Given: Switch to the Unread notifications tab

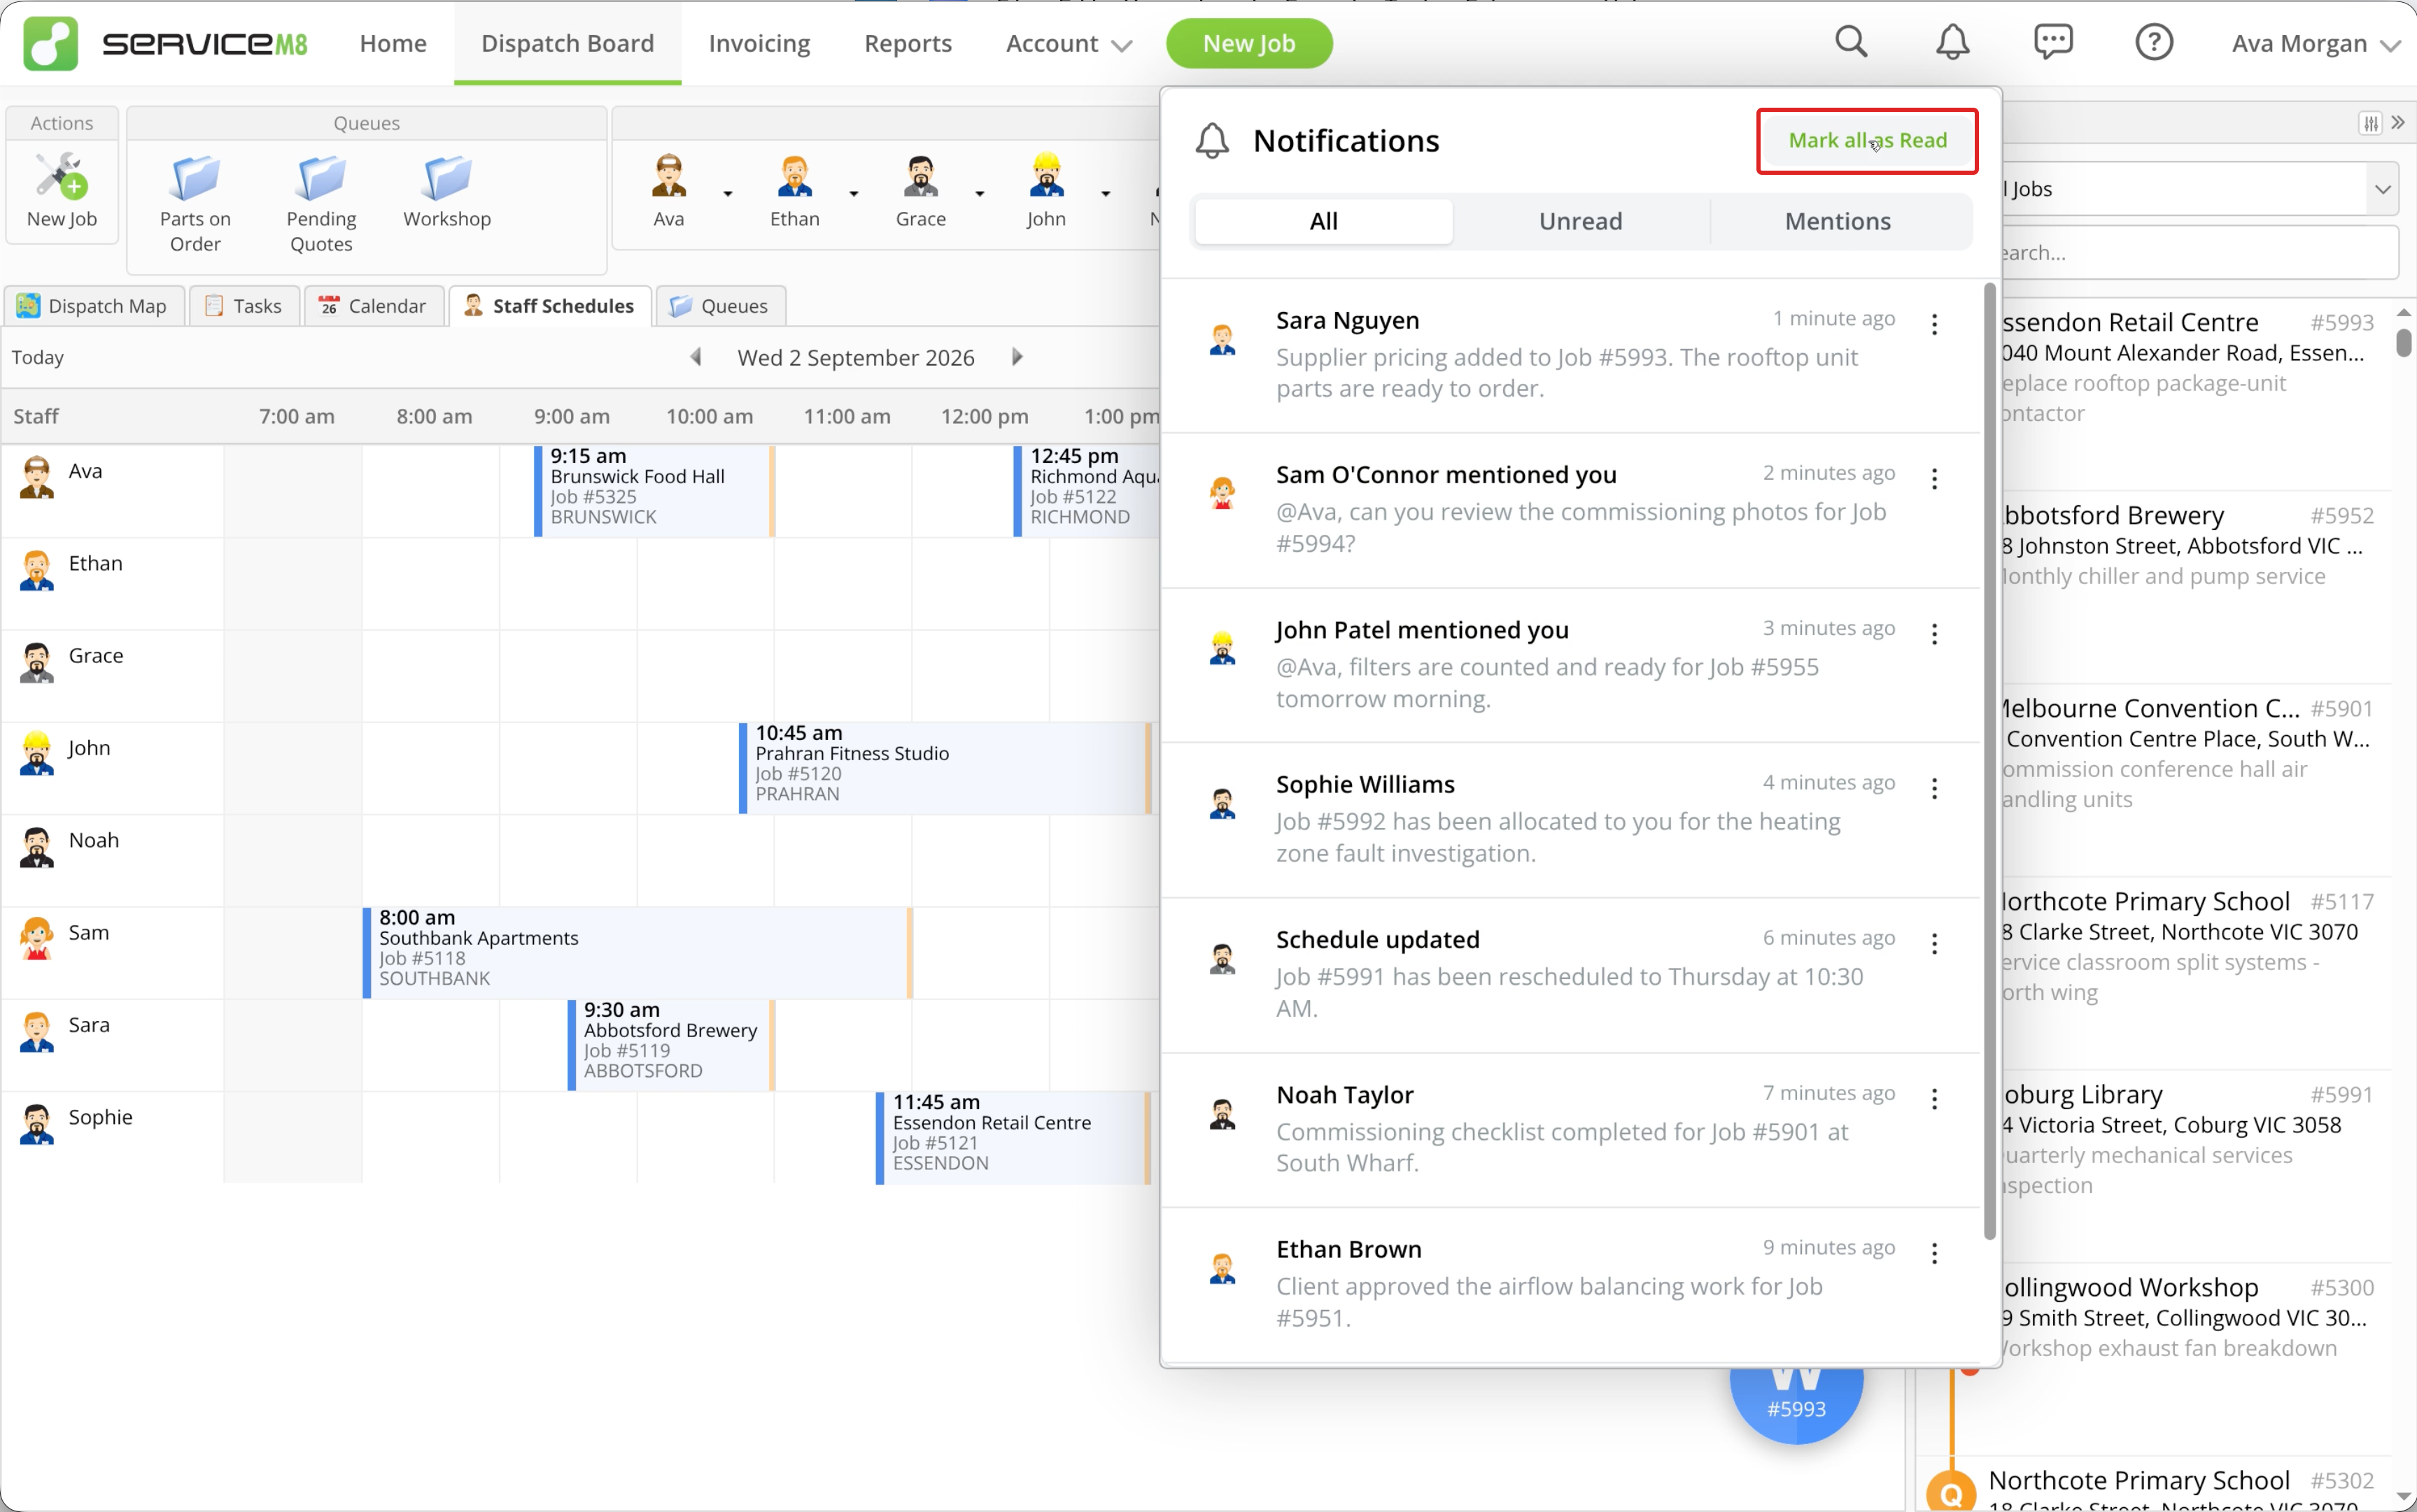Looking at the screenshot, I should (1581, 221).
